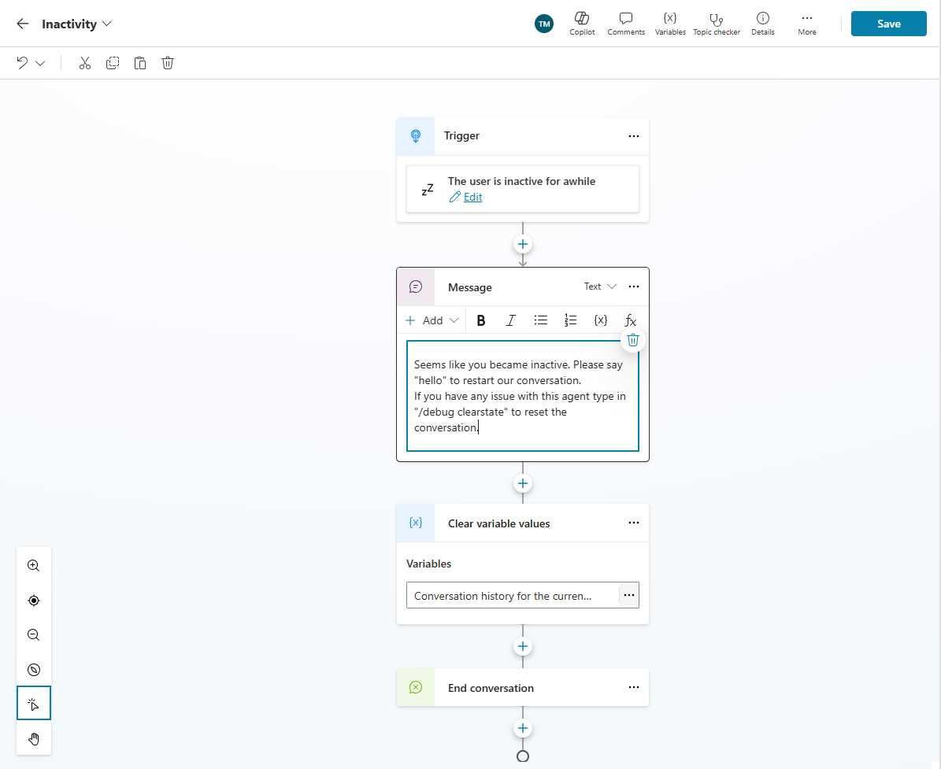Expand the Add menu in the Message node

pyautogui.click(x=431, y=320)
